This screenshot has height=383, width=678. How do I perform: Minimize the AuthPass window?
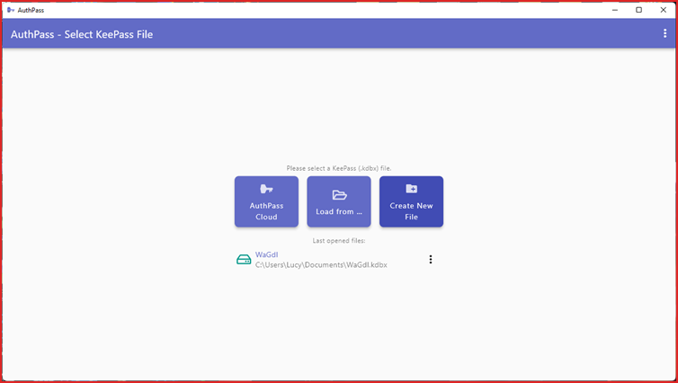pos(615,10)
